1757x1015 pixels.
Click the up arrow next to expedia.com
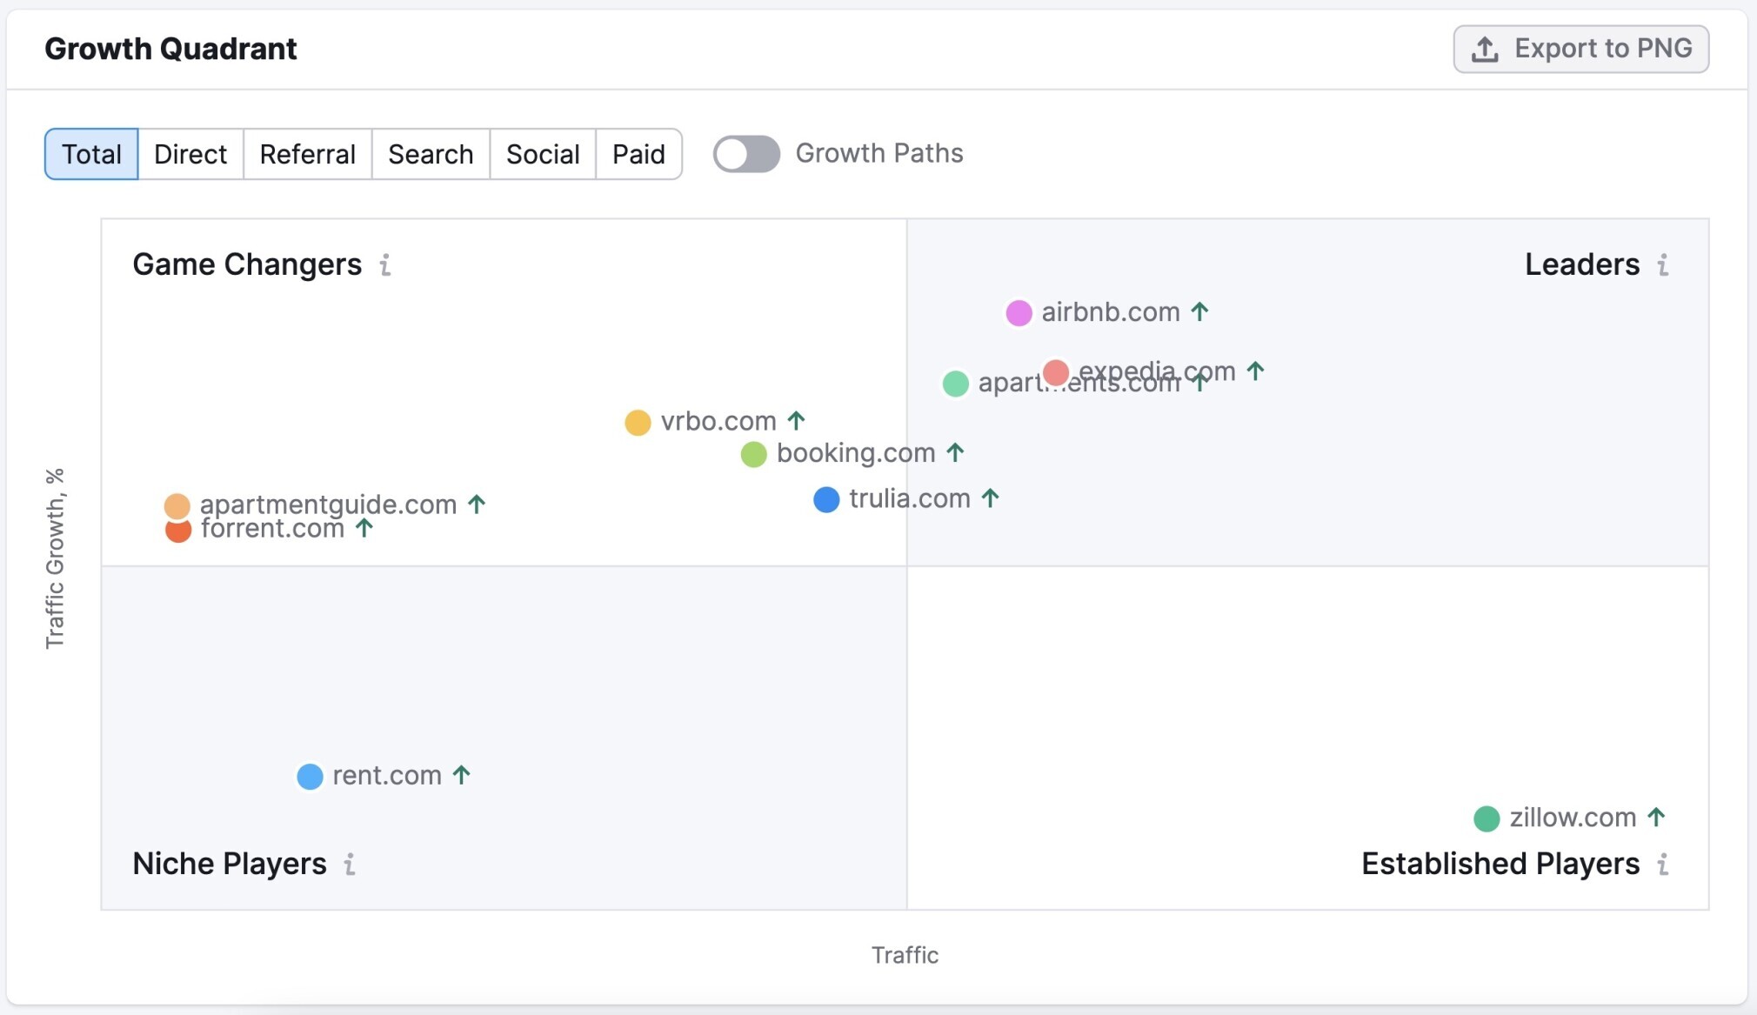coord(1255,371)
